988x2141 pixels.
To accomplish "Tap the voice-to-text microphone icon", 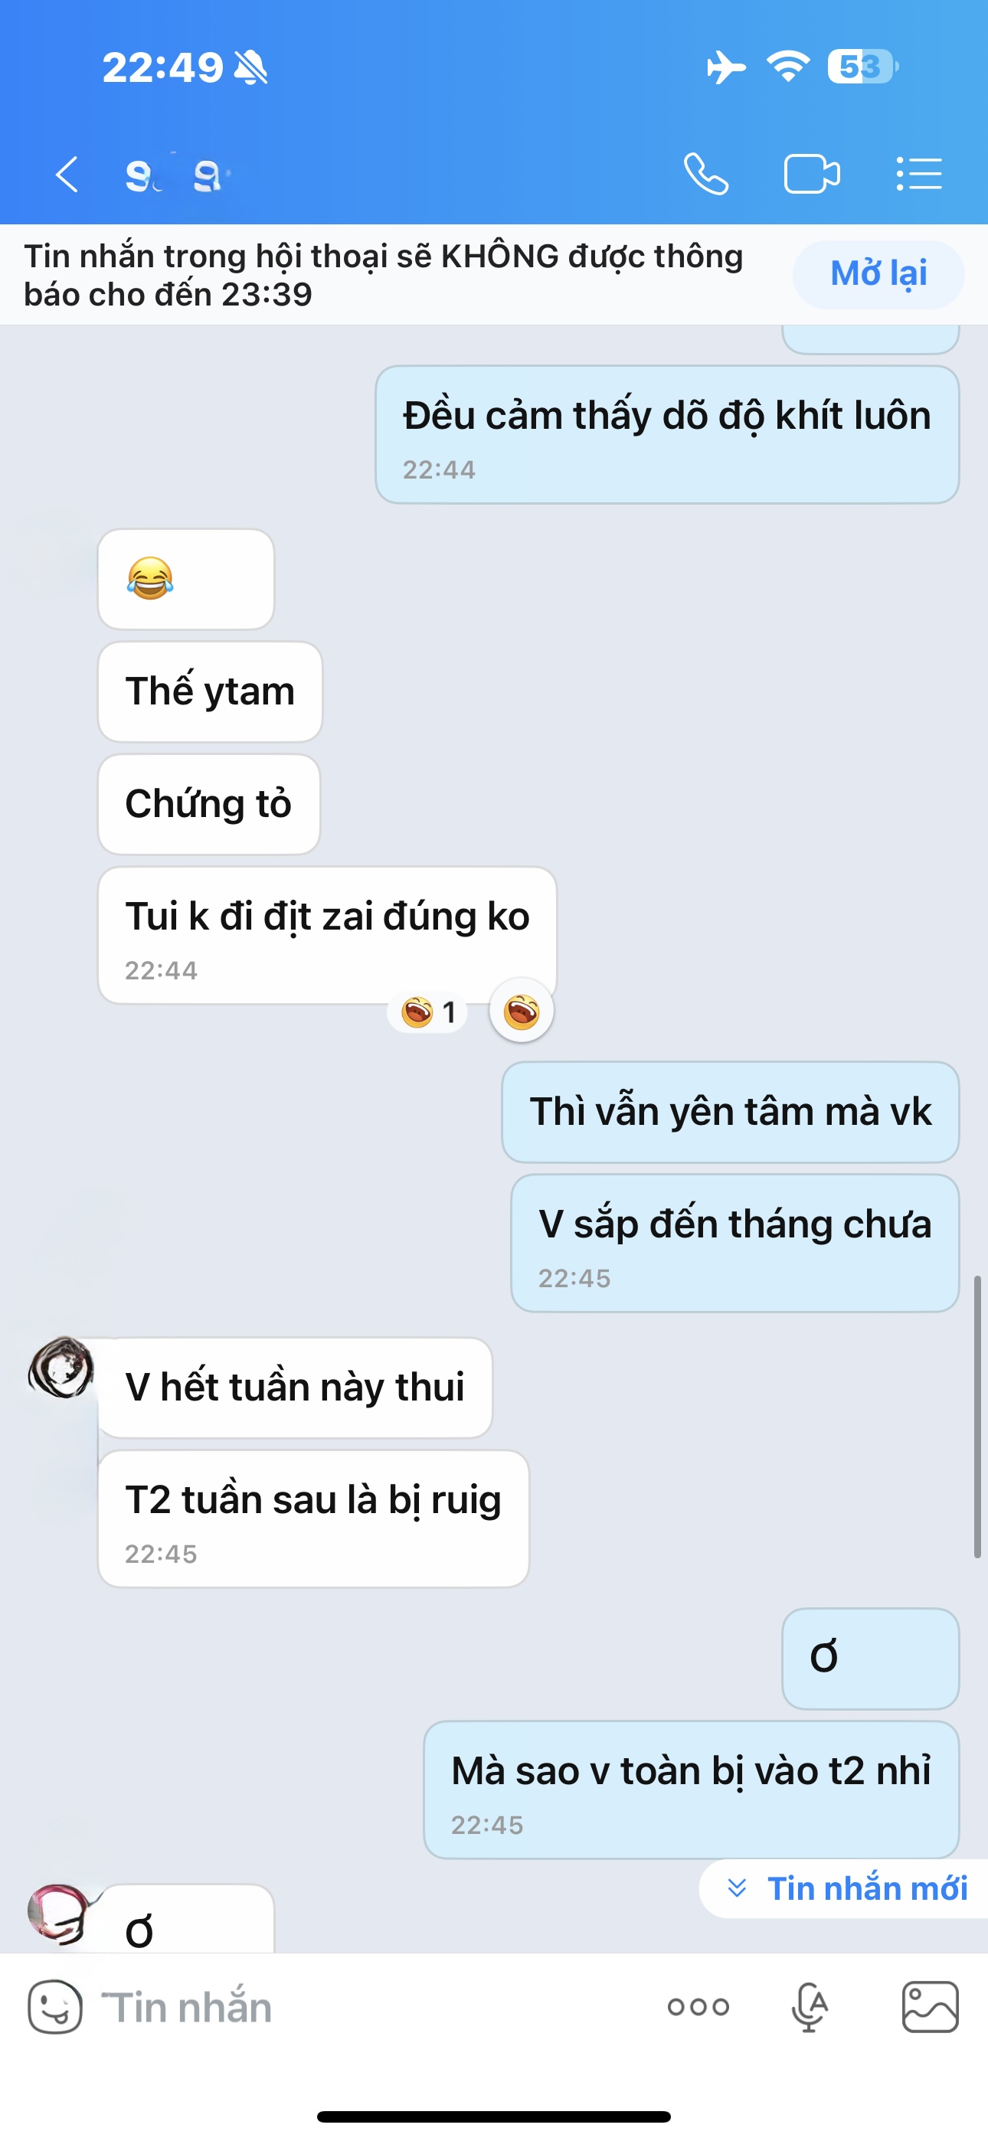I will pos(810,2007).
